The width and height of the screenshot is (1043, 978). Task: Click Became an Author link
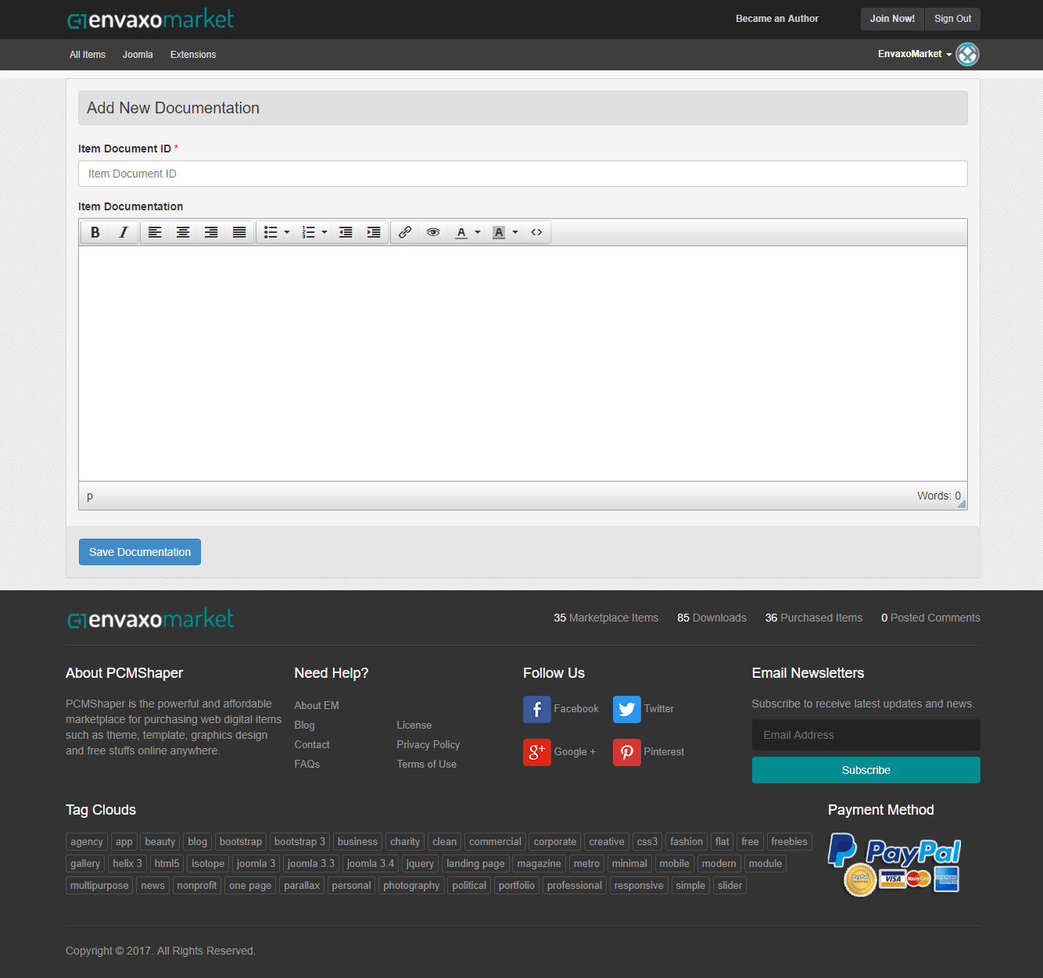click(x=777, y=19)
